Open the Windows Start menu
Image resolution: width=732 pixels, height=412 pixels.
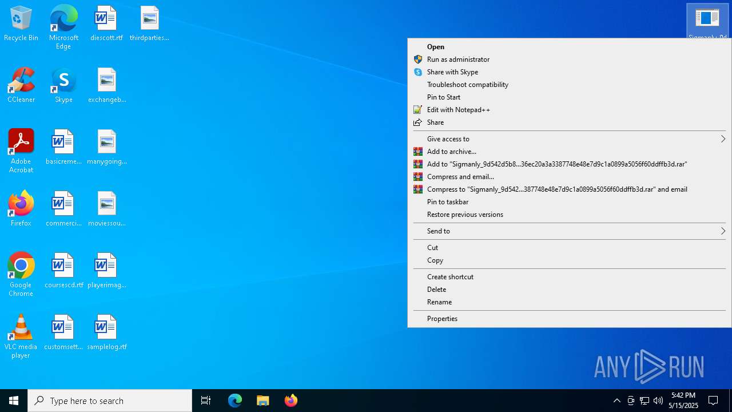(x=14, y=401)
